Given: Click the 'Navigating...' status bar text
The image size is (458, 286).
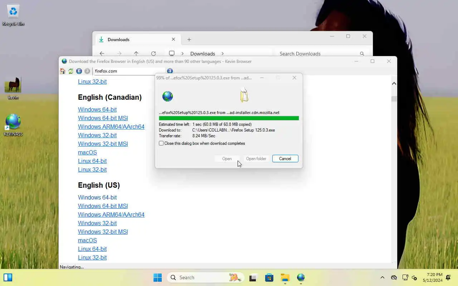Looking at the screenshot, I should [x=72, y=267].
